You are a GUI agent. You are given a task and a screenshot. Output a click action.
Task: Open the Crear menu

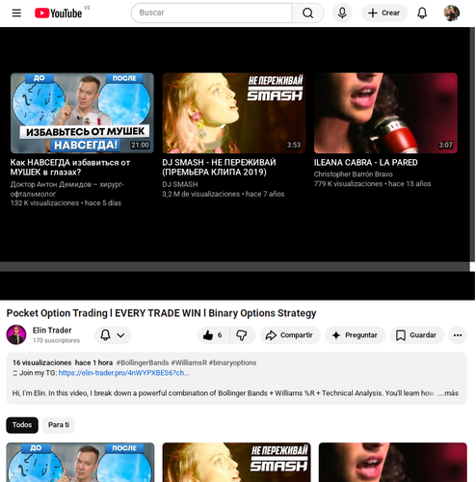pyautogui.click(x=384, y=13)
